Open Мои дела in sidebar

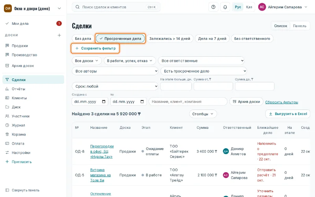coord(33,24)
